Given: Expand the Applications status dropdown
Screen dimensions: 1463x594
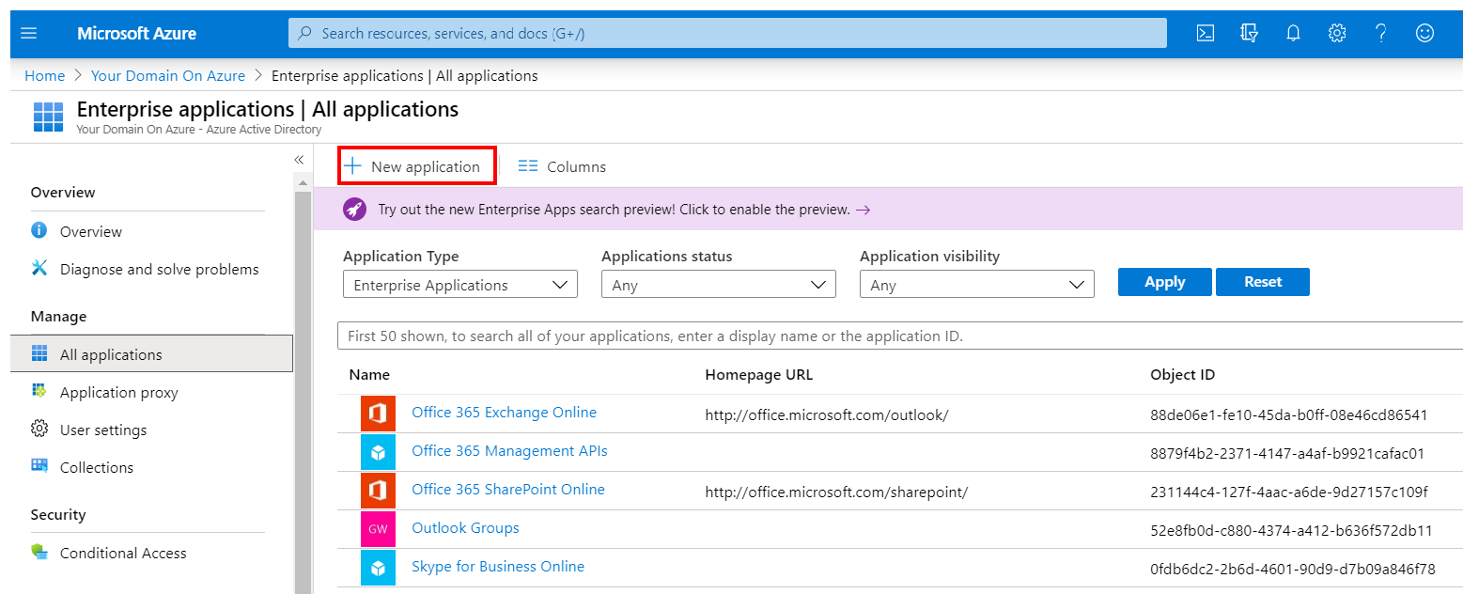Looking at the screenshot, I should (718, 284).
